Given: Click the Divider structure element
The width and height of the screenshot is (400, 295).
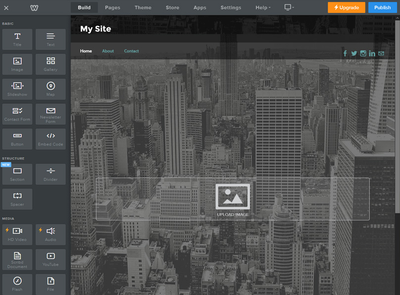Looking at the screenshot, I should tap(50, 174).
